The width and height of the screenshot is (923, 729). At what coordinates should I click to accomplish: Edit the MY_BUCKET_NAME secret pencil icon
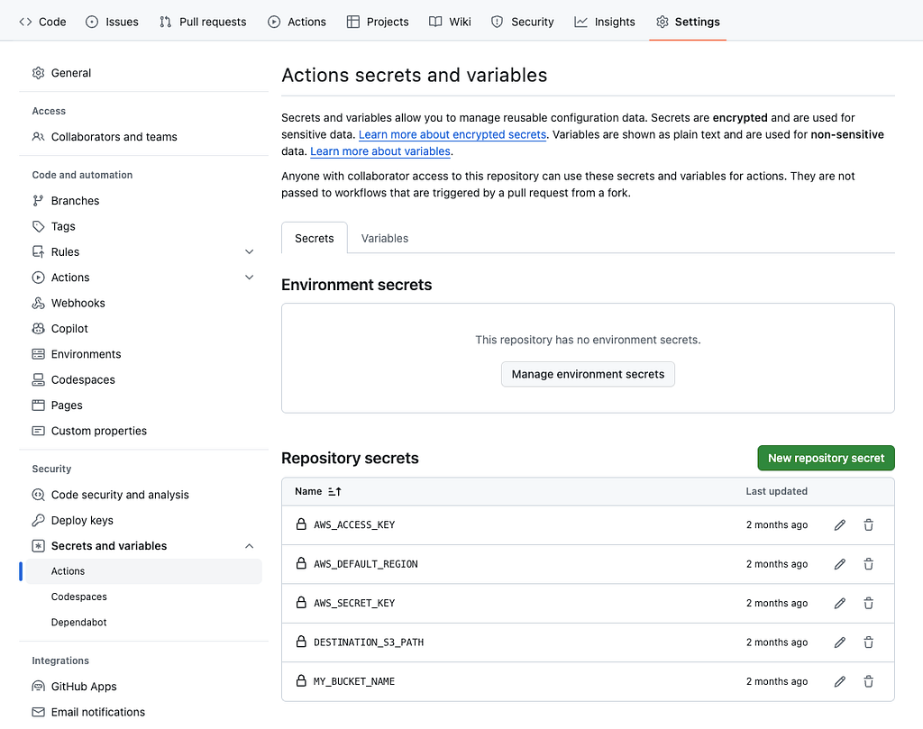click(839, 681)
